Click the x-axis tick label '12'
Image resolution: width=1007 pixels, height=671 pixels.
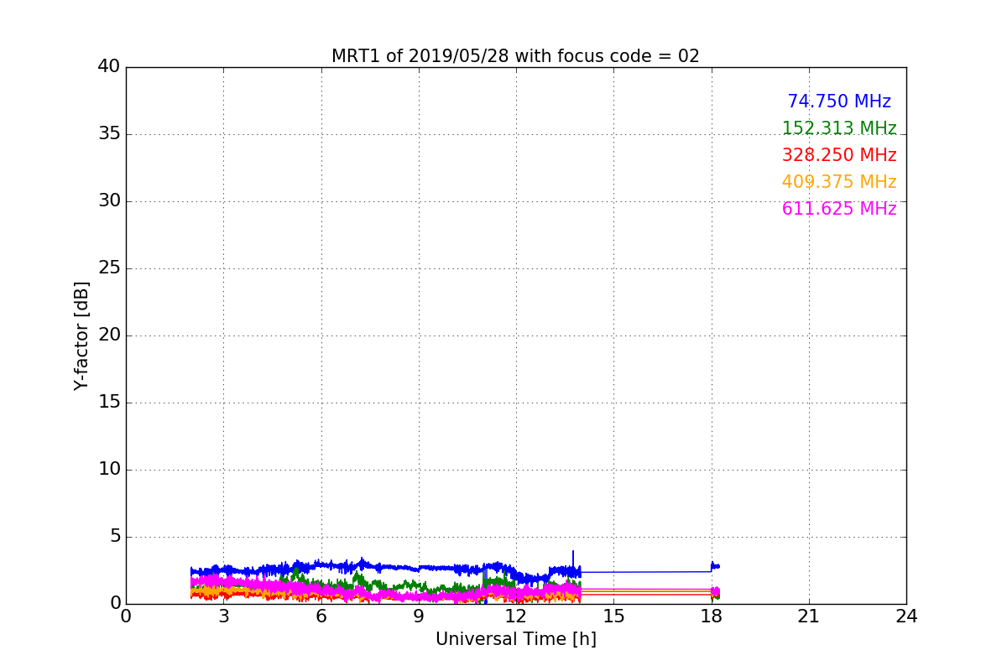(x=516, y=616)
